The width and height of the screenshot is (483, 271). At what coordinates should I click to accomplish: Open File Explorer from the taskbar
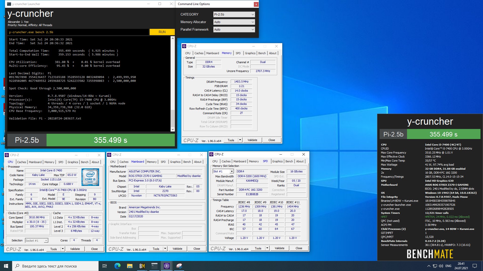point(130,266)
